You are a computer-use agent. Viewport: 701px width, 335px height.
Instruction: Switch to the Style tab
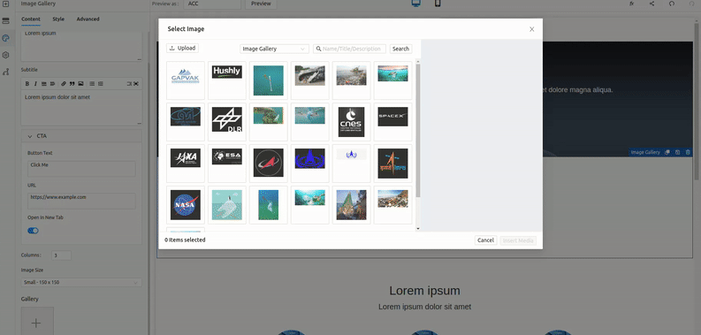58,19
